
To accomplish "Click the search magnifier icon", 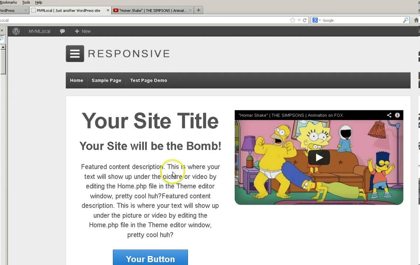I will pos(406,20).
